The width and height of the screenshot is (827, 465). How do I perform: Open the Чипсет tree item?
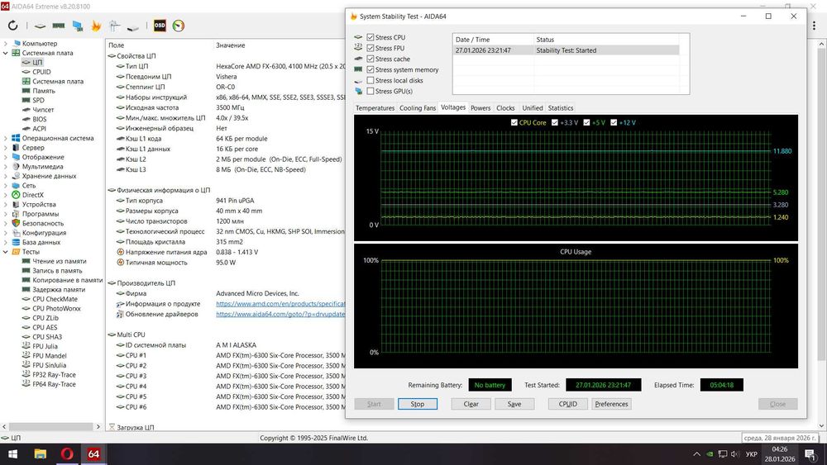click(x=43, y=110)
